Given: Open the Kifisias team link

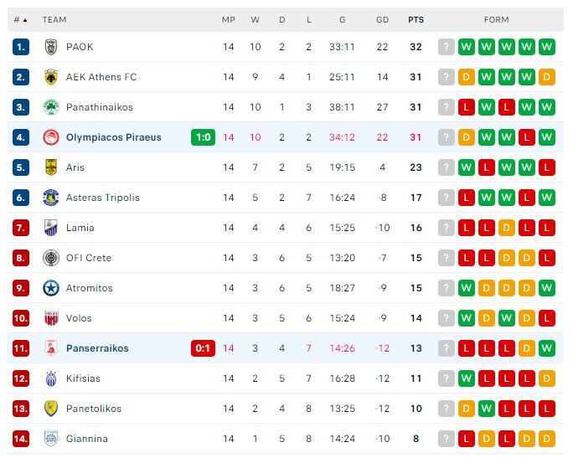Looking at the screenshot, I should (84, 378).
